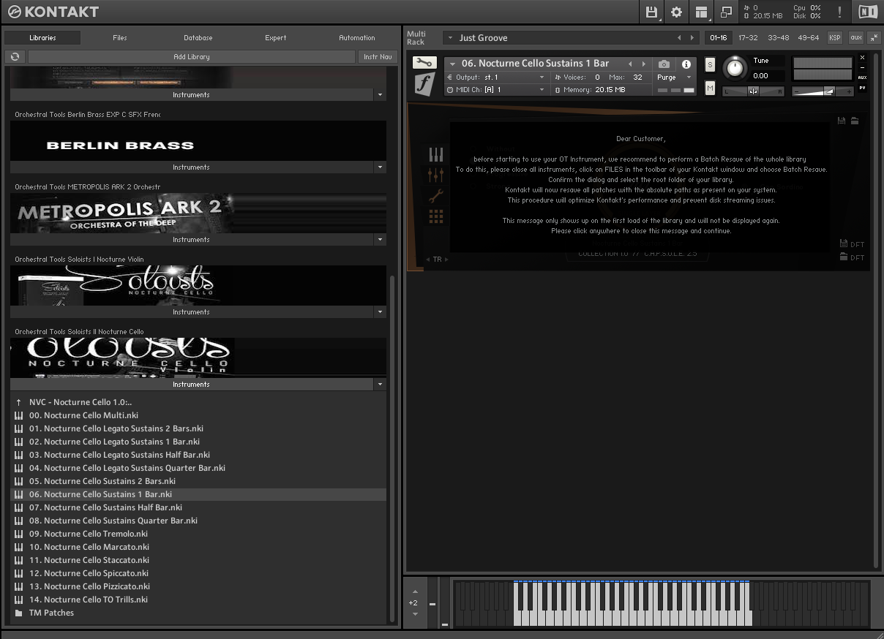The width and height of the screenshot is (884, 639).
Task: Open instrument edit mode wrench icon
Action: tap(424, 63)
